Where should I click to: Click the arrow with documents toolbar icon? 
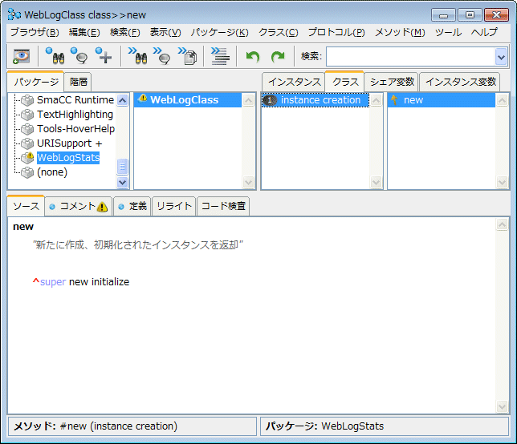point(188,56)
